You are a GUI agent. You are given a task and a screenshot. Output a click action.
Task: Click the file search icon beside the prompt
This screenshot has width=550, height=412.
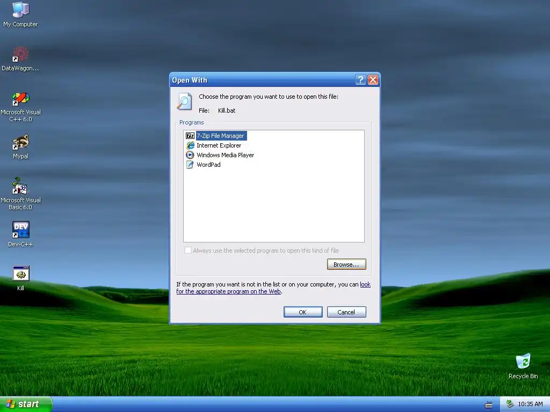(x=185, y=101)
